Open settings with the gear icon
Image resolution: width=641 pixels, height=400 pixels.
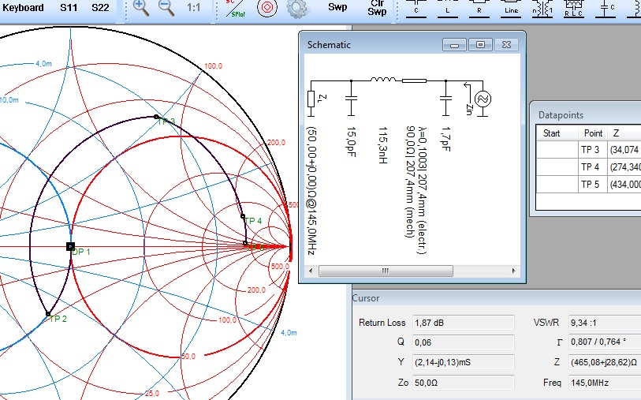click(296, 9)
